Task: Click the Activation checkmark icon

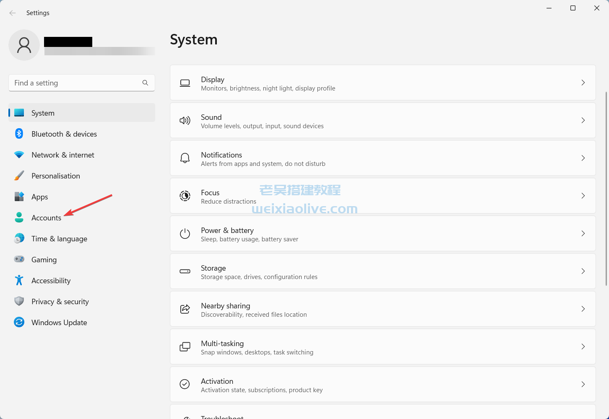Action: coord(185,384)
